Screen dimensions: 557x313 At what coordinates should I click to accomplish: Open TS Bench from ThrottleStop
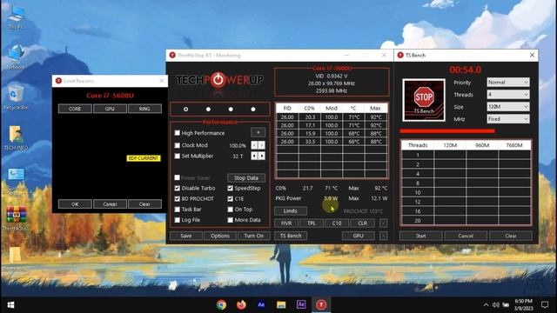(x=291, y=236)
